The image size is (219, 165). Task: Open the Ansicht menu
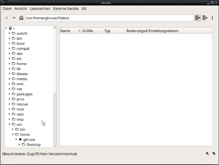click(x=21, y=9)
